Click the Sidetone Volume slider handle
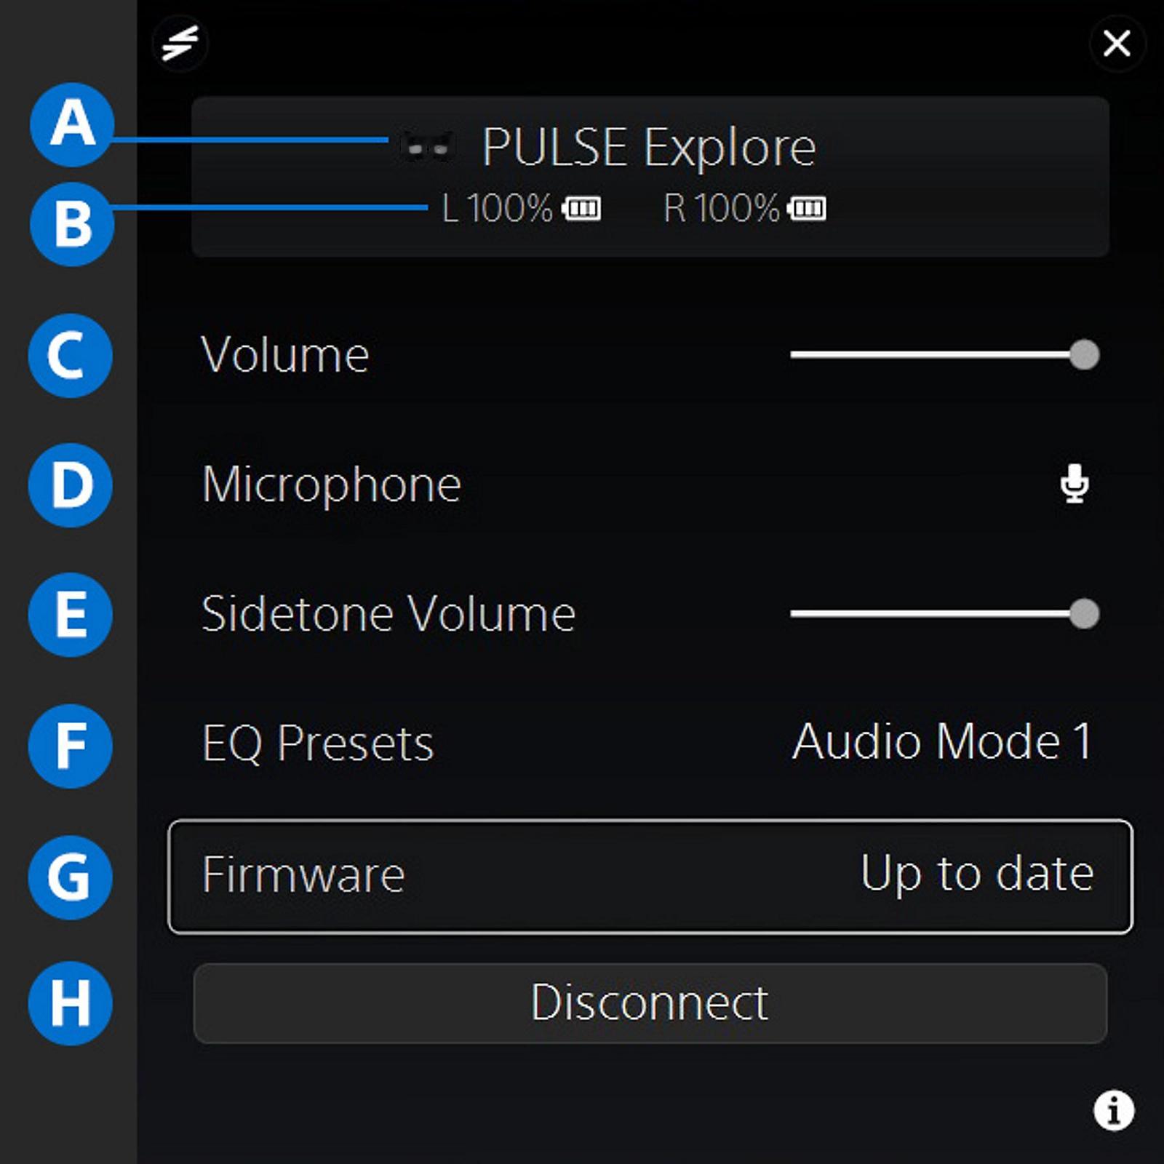This screenshot has height=1164, width=1164. tap(1084, 614)
